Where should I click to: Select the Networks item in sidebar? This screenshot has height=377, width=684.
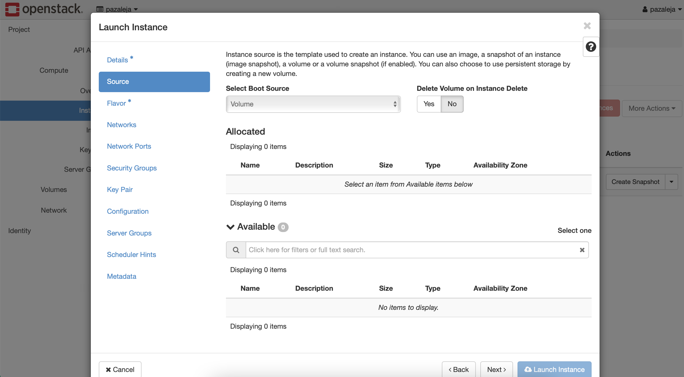[x=121, y=125]
